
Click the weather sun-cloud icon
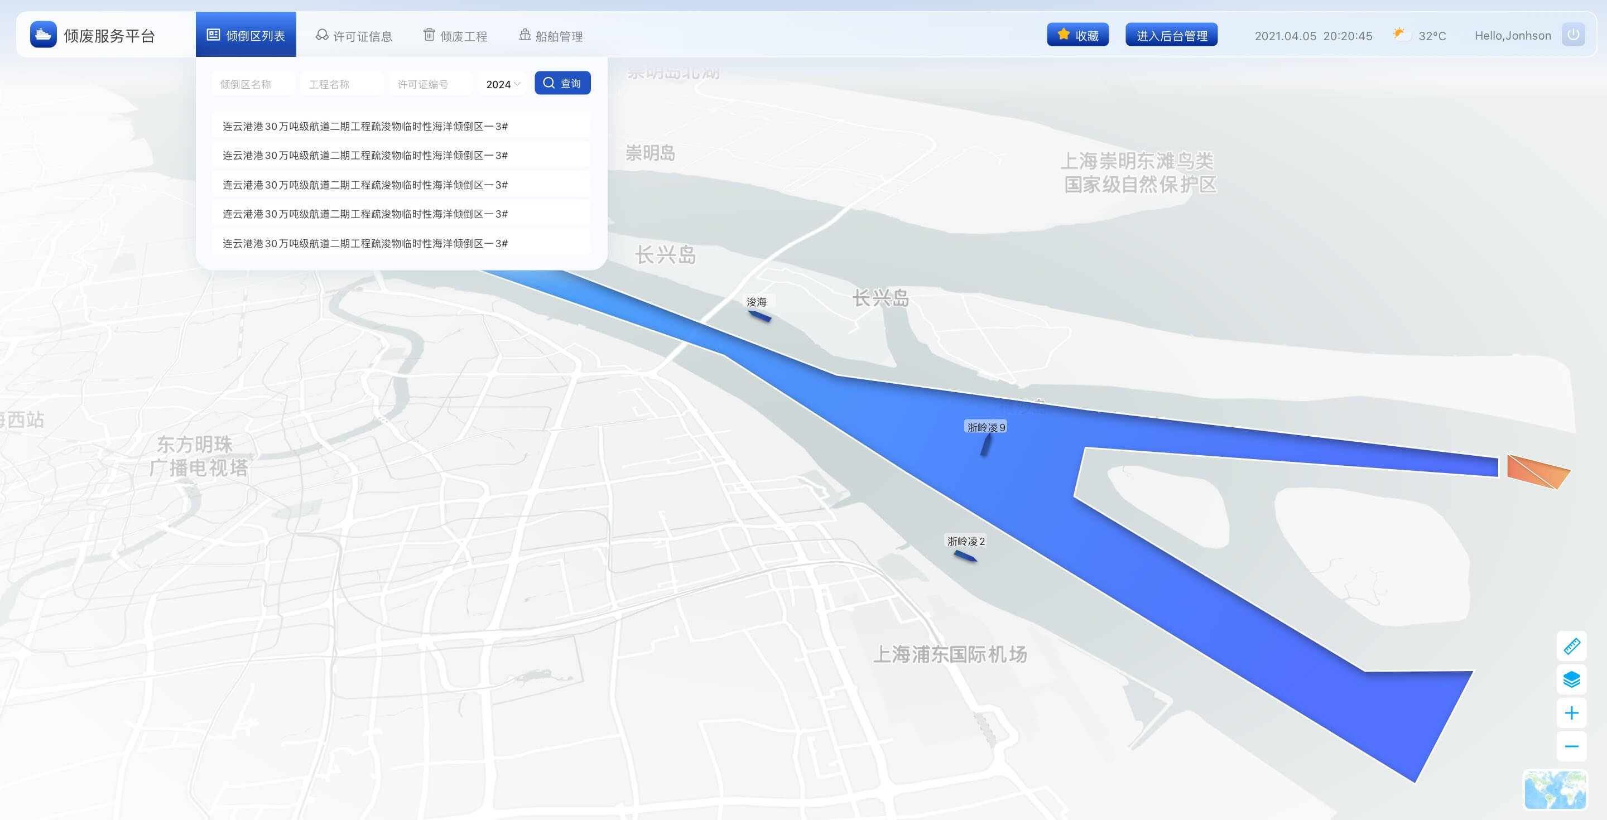coord(1401,33)
